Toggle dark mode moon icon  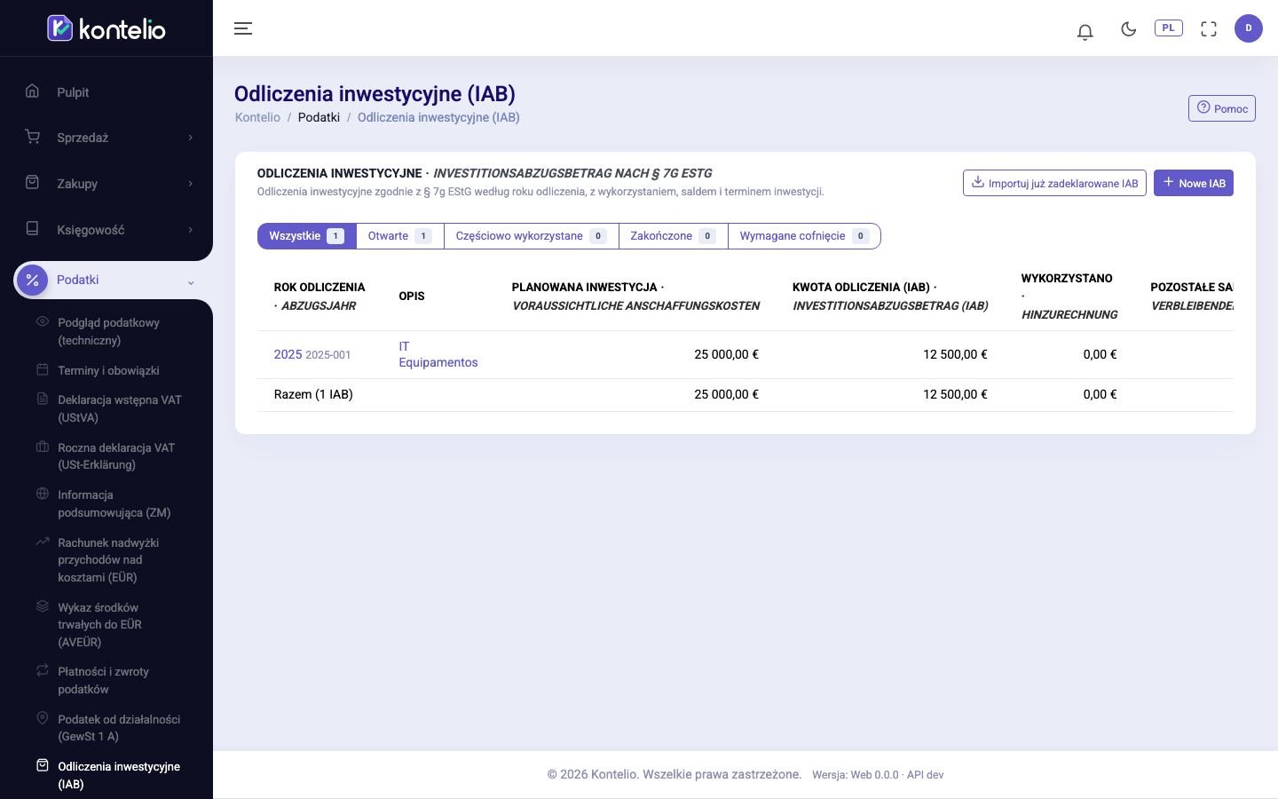point(1129,28)
